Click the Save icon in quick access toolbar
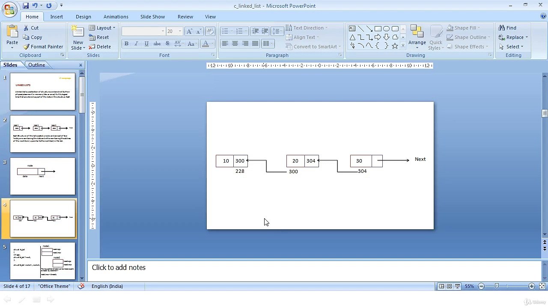 (x=26, y=6)
